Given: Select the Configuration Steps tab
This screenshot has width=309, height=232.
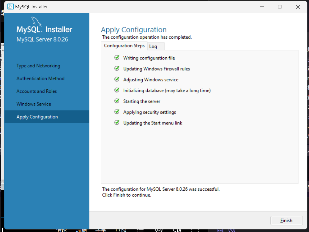Looking at the screenshot, I should pyautogui.click(x=124, y=46).
